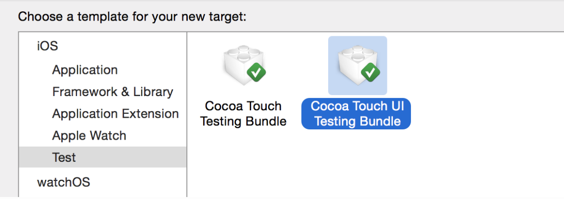Click green checkmark badge on UI Testing Bundle icon
Viewport: 564px width, 199px height.
tap(370, 73)
